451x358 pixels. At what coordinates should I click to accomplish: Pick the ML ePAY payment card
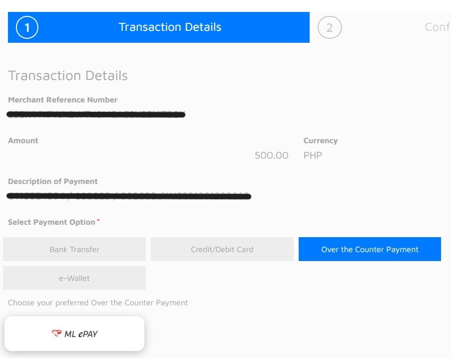(x=75, y=334)
